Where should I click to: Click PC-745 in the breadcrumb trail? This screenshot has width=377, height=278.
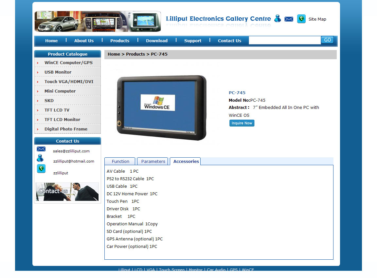pos(159,54)
